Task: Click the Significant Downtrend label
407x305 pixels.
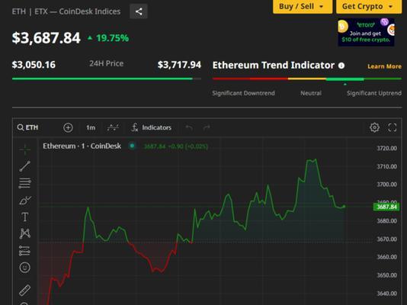Action: [243, 93]
